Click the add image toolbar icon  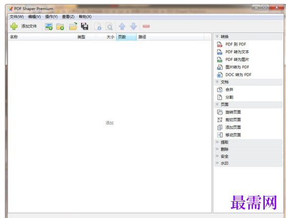49,27
